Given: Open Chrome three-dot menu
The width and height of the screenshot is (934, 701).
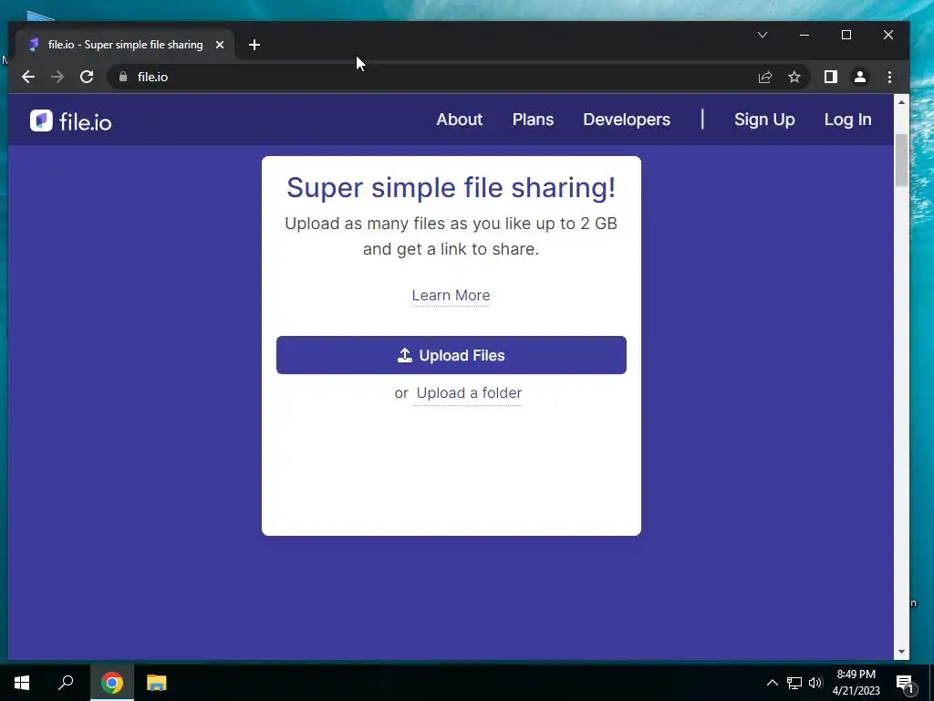Looking at the screenshot, I should click(889, 77).
